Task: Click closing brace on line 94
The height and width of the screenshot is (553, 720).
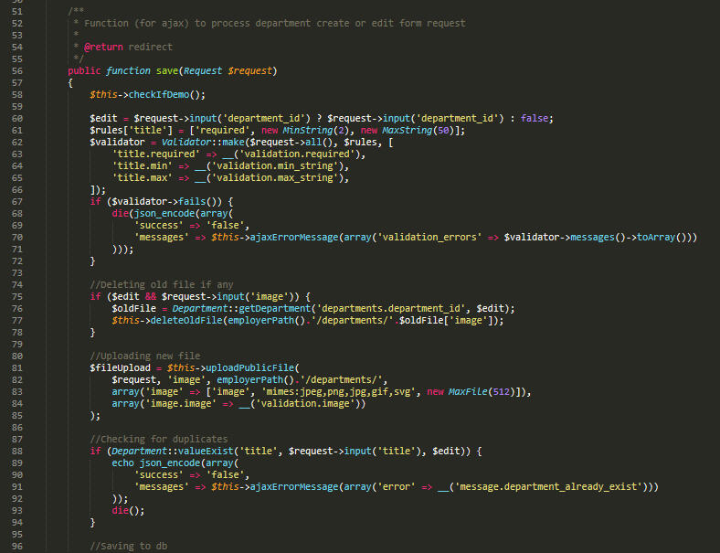Action: click(x=93, y=523)
